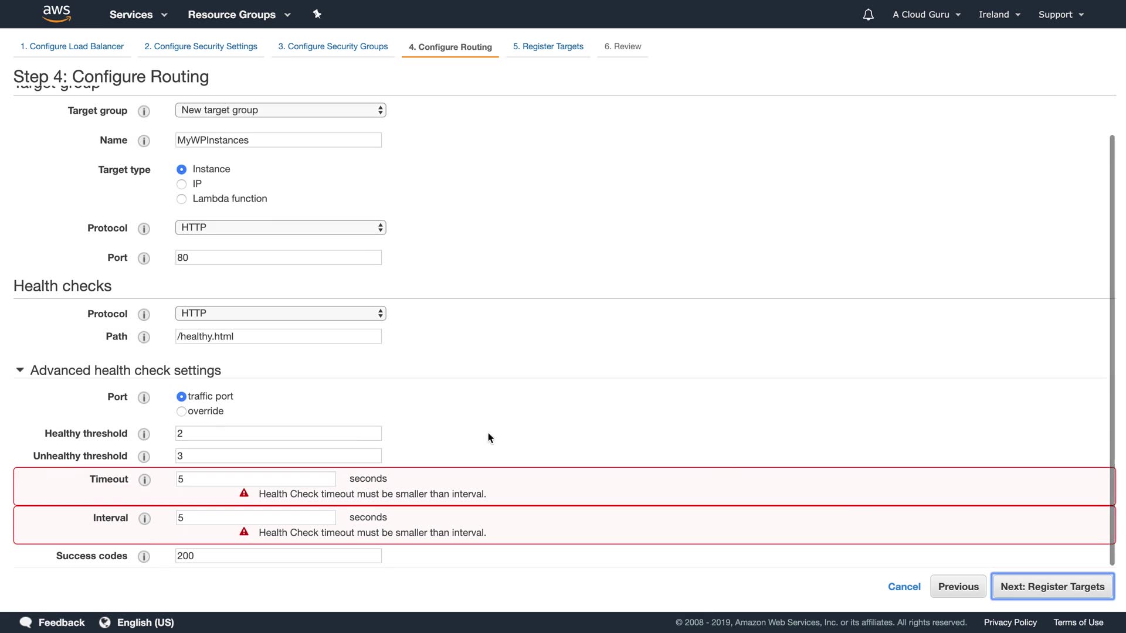Click info icon beside health check Path
This screenshot has width=1126, height=633.
[x=144, y=337]
